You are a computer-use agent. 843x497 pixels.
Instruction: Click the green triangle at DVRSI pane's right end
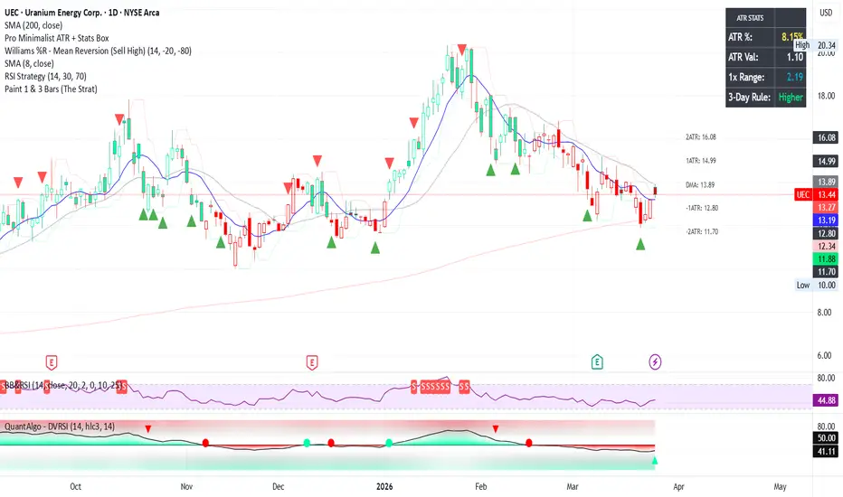(x=654, y=461)
